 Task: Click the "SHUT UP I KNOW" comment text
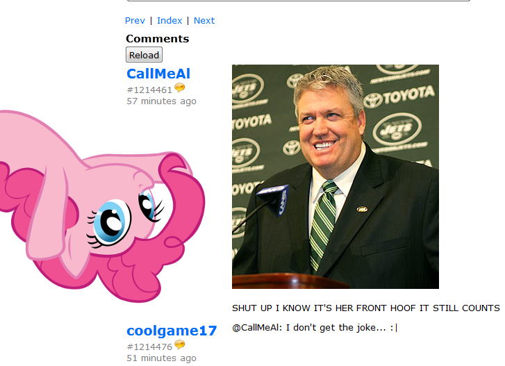(366, 308)
